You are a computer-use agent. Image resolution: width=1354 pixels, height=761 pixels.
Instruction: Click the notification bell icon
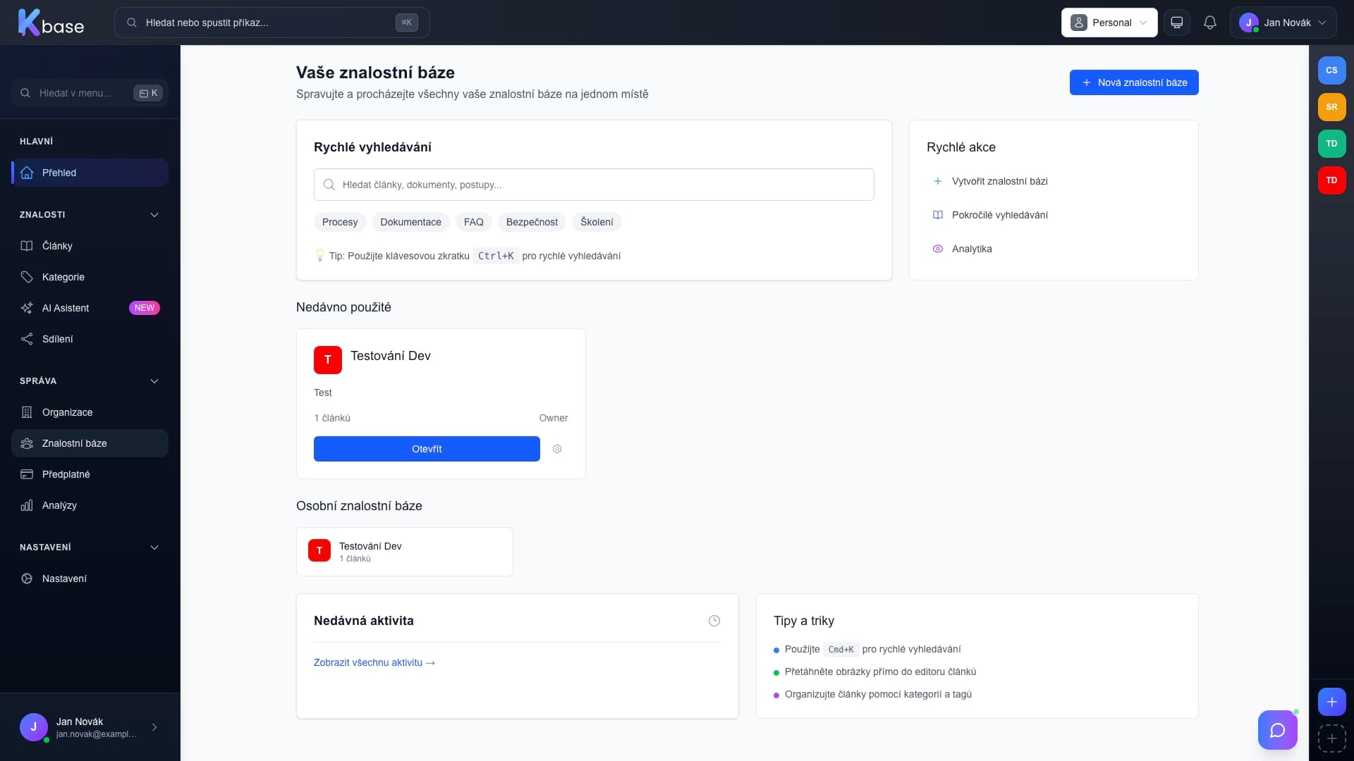tap(1209, 23)
